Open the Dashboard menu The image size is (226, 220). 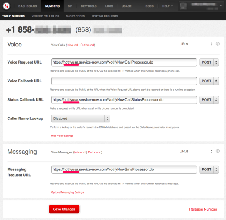coord(27,6)
